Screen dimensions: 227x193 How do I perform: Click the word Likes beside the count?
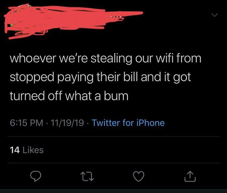pos(33,150)
